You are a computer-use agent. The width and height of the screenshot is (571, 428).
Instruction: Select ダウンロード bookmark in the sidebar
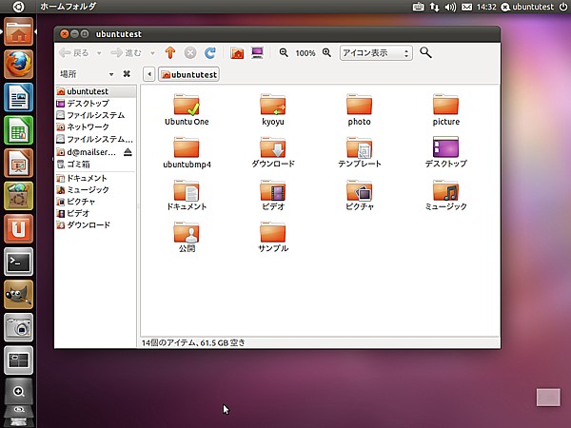[x=95, y=224]
